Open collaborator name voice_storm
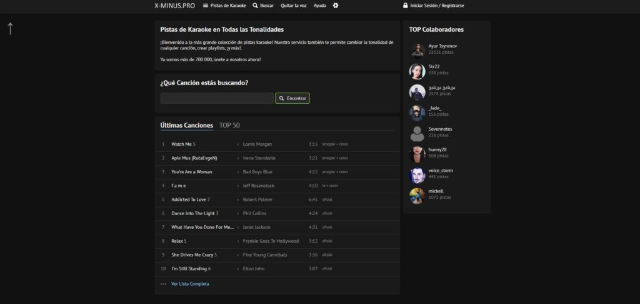 tap(441, 170)
